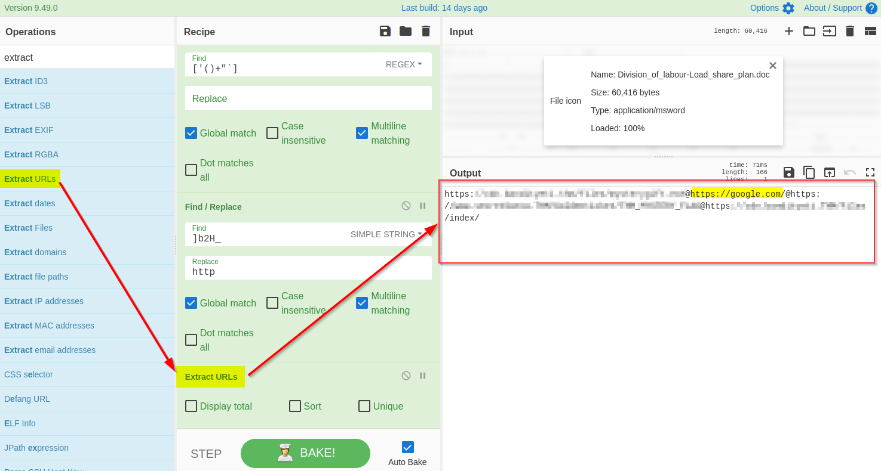The height and width of the screenshot is (471, 881).
Task: Open the SIMPLE STRING type dropdown
Action: tap(386, 234)
